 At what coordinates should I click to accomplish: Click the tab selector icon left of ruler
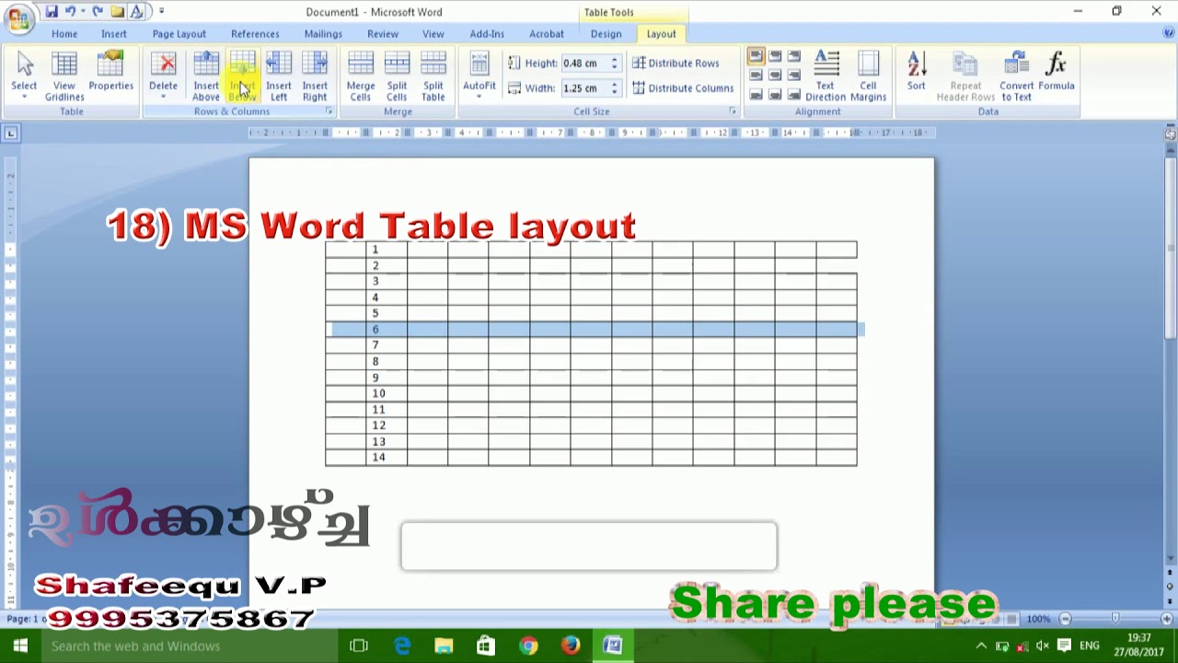point(10,134)
